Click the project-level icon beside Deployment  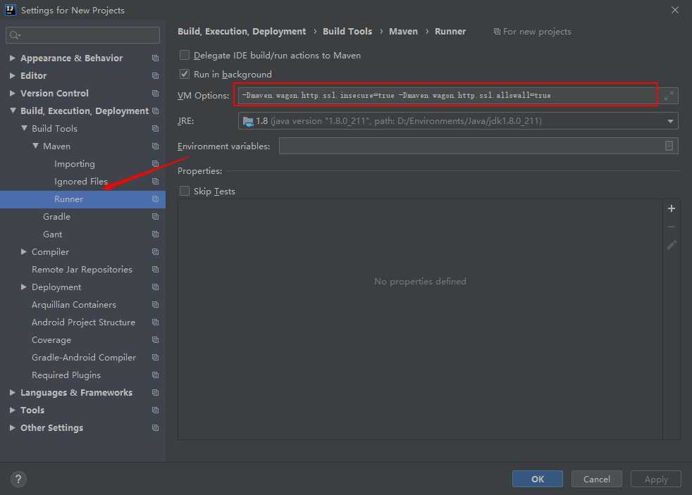155,287
